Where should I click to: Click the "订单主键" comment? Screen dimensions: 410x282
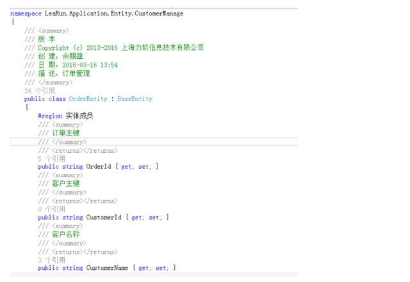tap(65, 133)
